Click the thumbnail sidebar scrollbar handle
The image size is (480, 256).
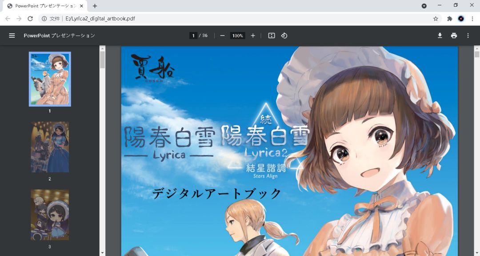[102, 60]
